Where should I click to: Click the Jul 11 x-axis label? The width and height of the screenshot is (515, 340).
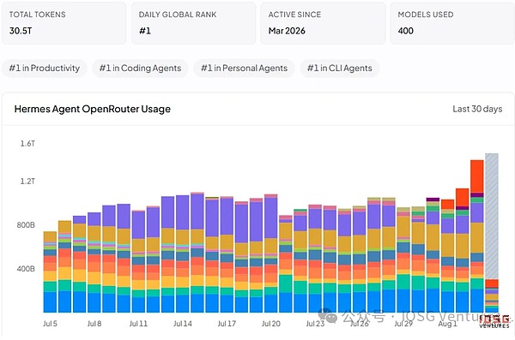point(138,324)
